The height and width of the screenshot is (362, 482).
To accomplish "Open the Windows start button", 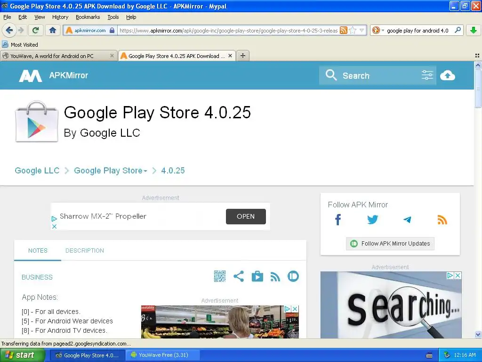I will (x=23, y=355).
